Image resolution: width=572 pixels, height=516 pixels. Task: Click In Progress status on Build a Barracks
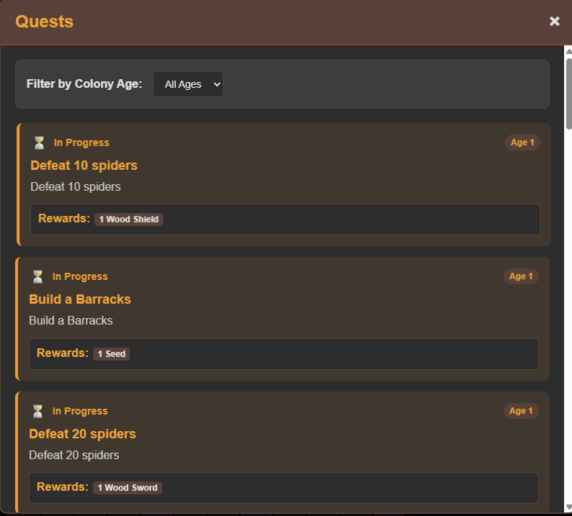(80, 276)
